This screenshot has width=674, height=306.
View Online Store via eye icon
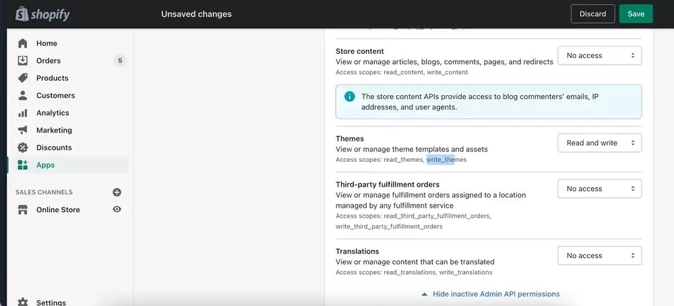point(117,210)
